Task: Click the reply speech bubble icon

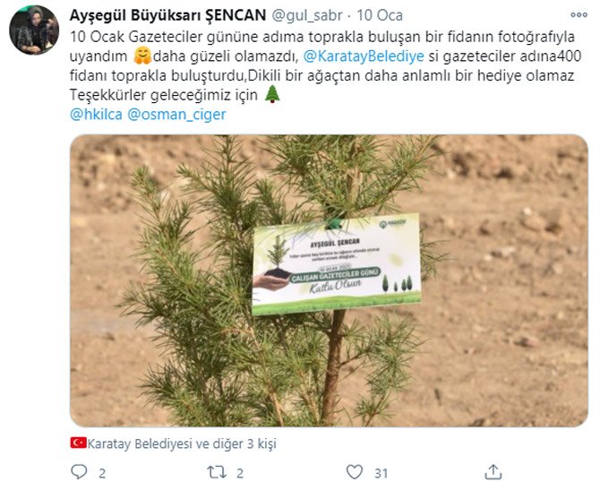Action: [x=79, y=471]
